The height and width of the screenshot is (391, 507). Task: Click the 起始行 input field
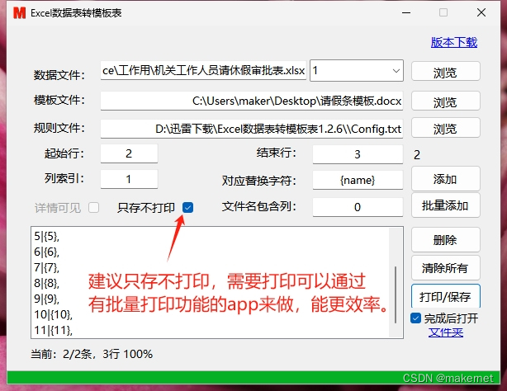129,153
